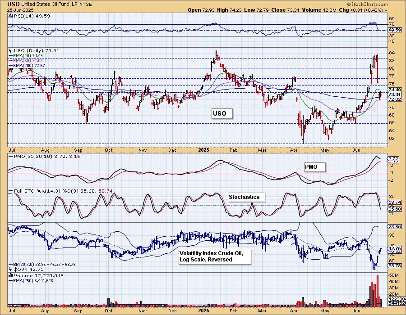The image size is (406, 315).
Task: Click the 'USO (Daily) 73.31' legend
Action: pyautogui.click(x=34, y=50)
